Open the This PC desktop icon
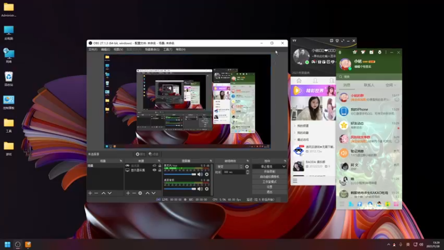 [9, 32]
